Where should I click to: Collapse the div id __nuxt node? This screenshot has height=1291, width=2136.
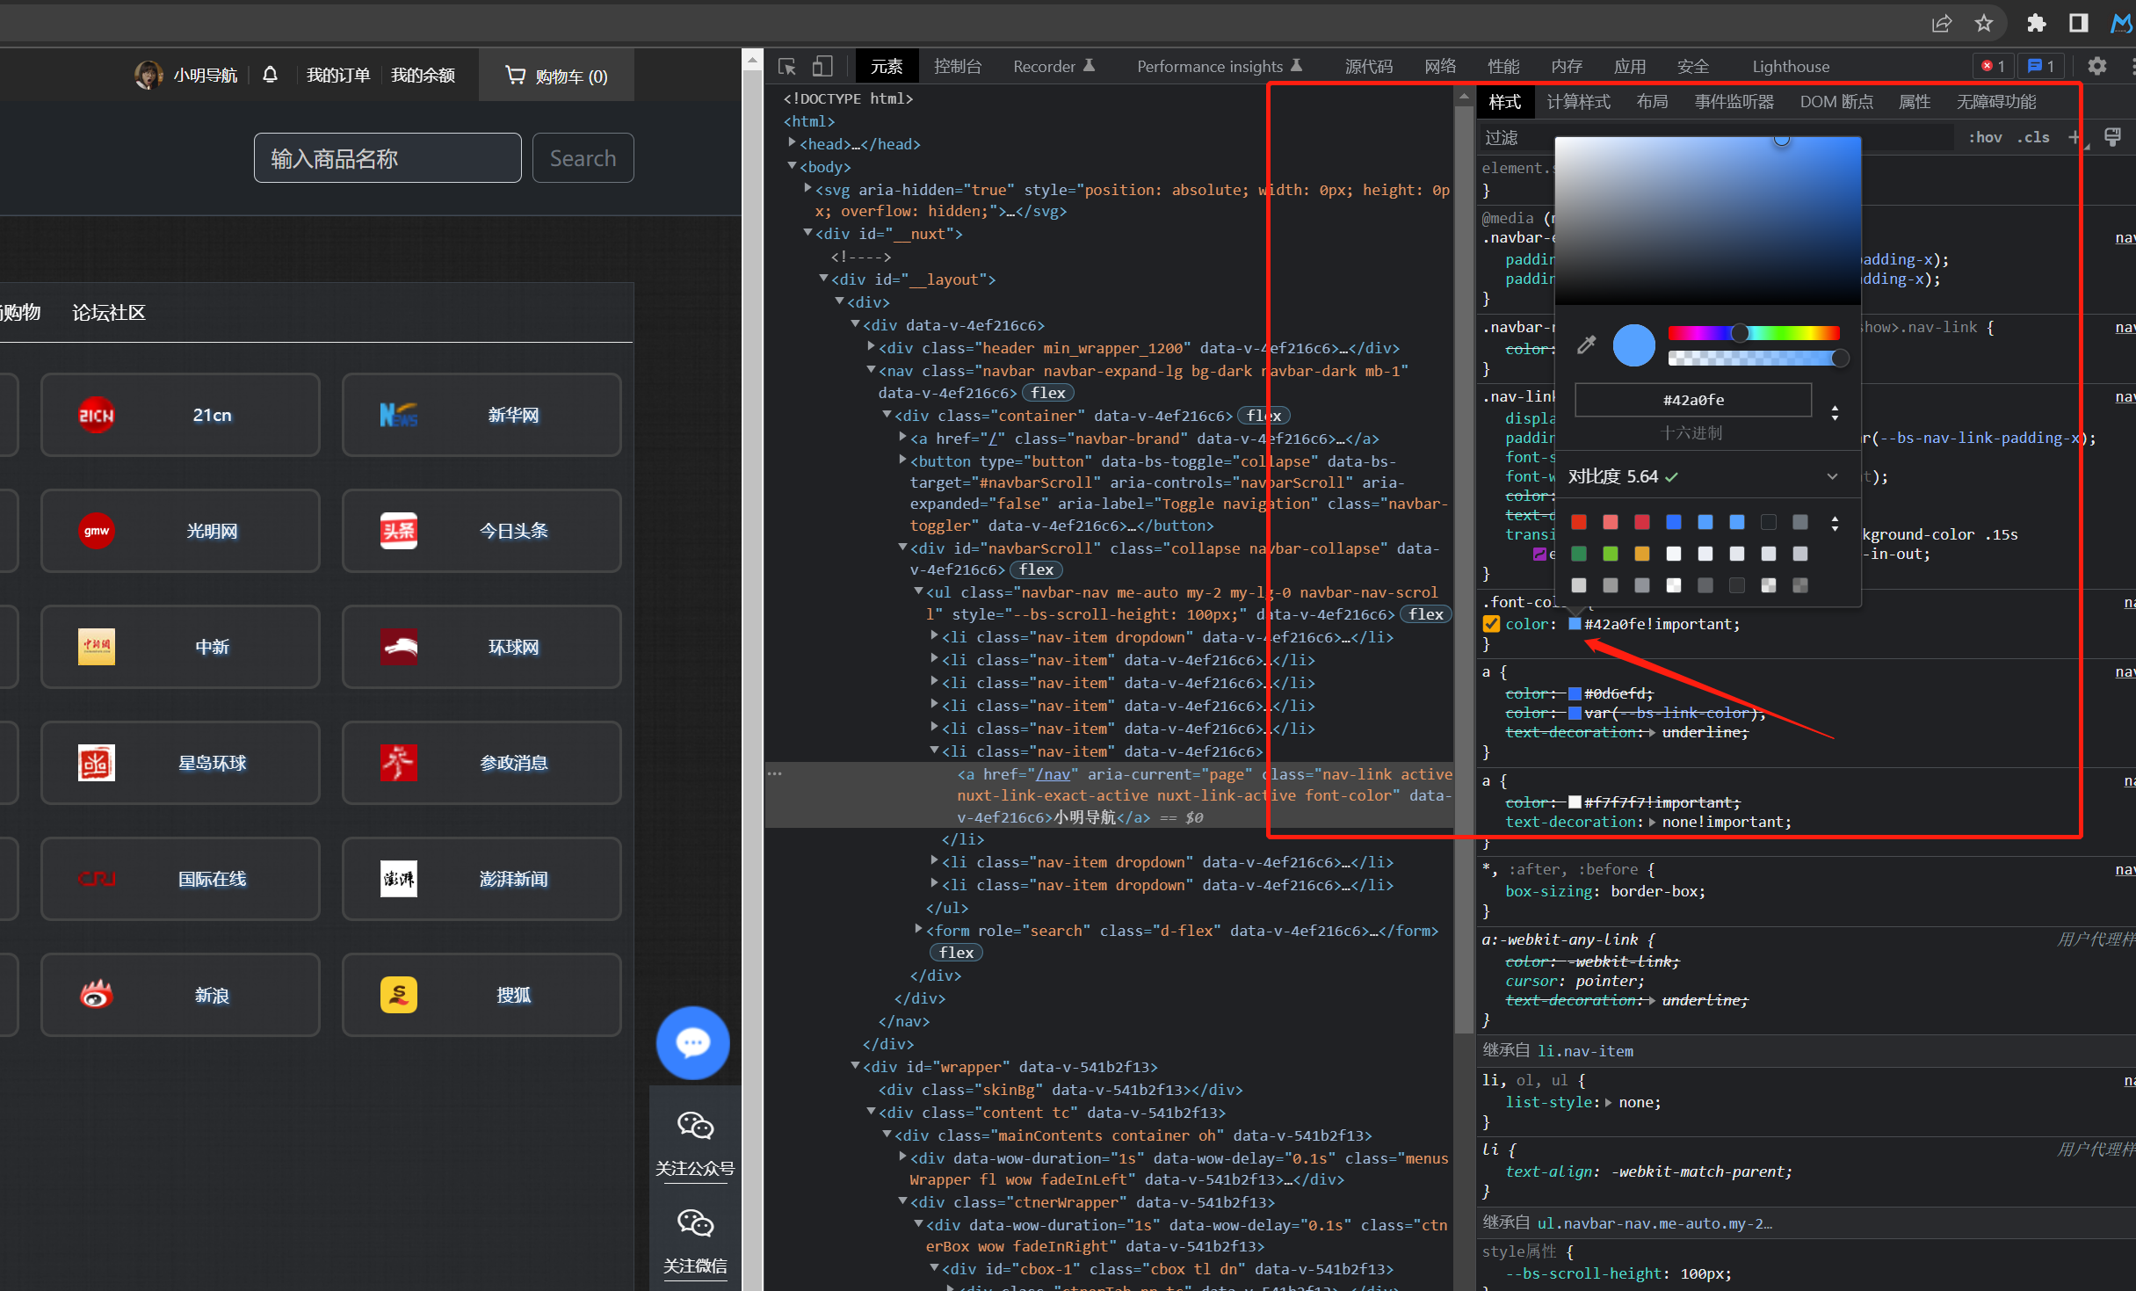[807, 233]
